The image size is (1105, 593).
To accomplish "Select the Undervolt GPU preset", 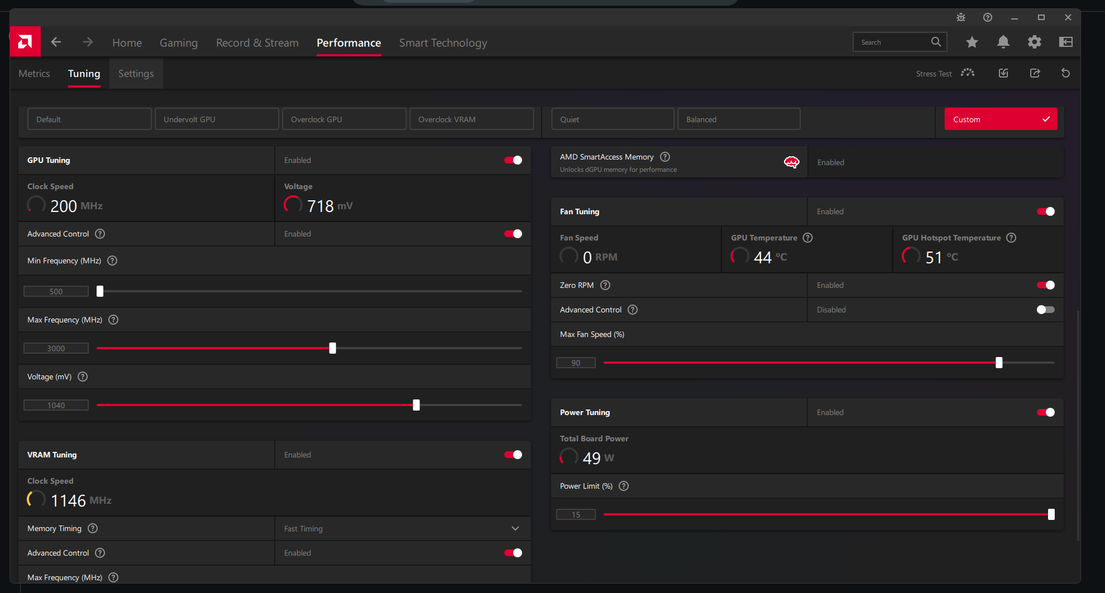I will pyautogui.click(x=217, y=119).
